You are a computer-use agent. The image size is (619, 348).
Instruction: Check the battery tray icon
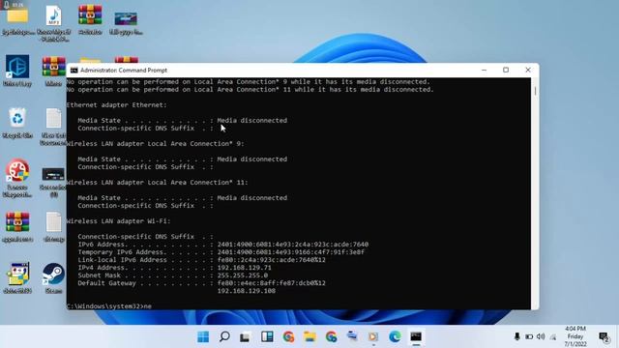(x=529, y=336)
